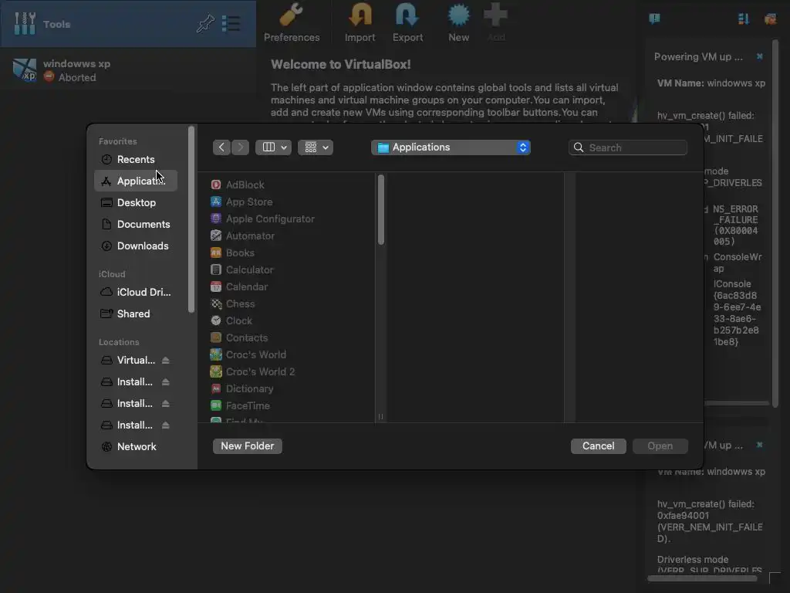Select the windowws xp virtual machine
This screenshot has width=790, height=593.
tap(128, 70)
